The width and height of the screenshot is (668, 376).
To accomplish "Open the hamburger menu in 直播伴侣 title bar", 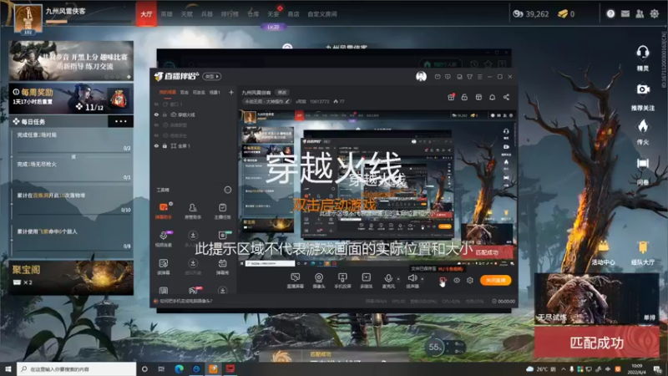I will [479, 77].
